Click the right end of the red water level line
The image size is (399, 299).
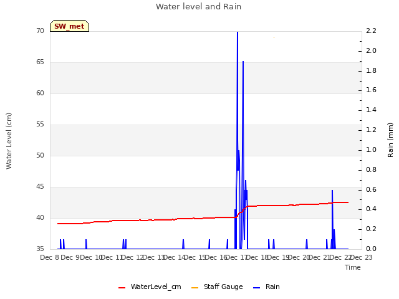tap(348, 202)
